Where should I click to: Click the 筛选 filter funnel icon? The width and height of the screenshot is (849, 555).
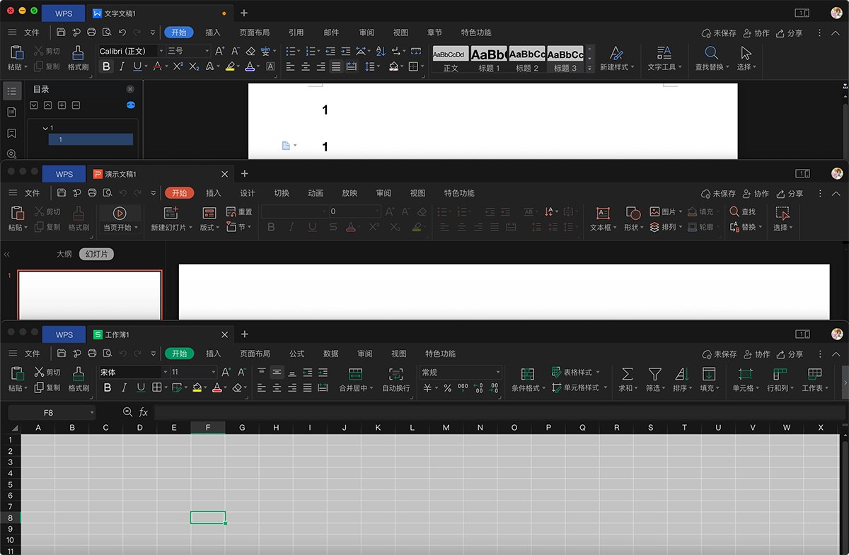point(655,374)
